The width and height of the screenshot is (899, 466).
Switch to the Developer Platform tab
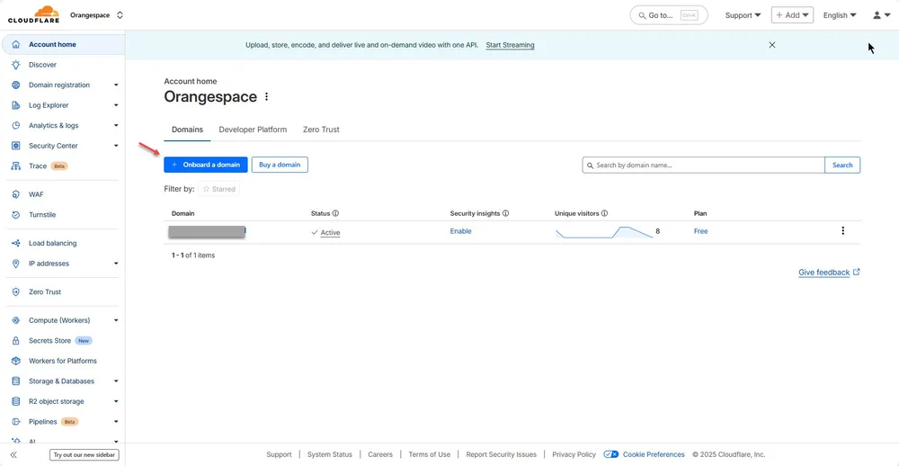click(253, 130)
